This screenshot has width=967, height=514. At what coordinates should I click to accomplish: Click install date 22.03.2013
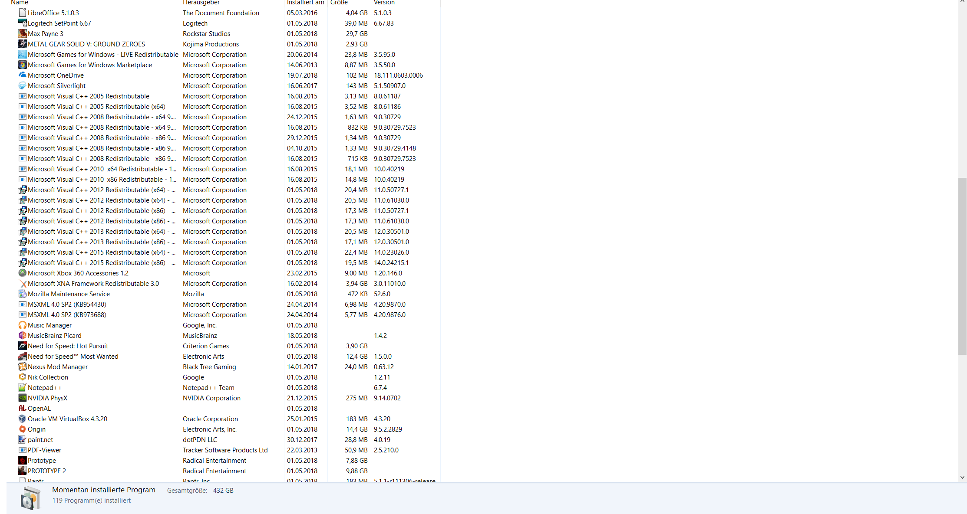(x=302, y=450)
